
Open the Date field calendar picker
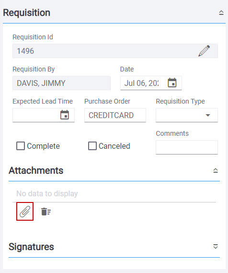pos(172,83)
